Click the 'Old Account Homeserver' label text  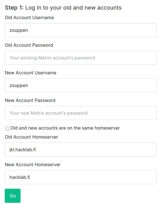coord(32,137)
